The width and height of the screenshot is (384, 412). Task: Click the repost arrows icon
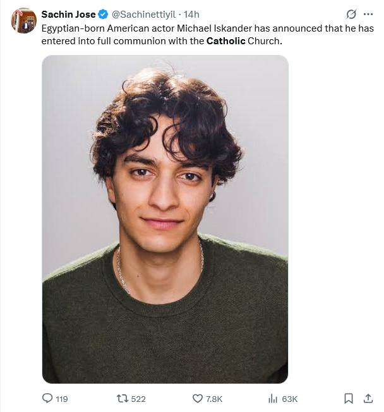click(x=123, y=398)
